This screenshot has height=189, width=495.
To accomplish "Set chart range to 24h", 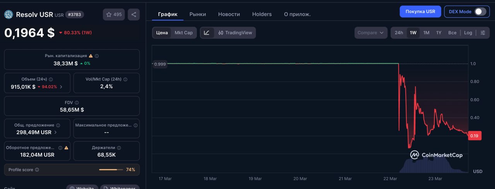I will click(x=399, y=33).
